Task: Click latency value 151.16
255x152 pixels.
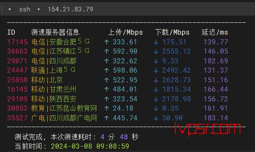Action: pos(216,80)
